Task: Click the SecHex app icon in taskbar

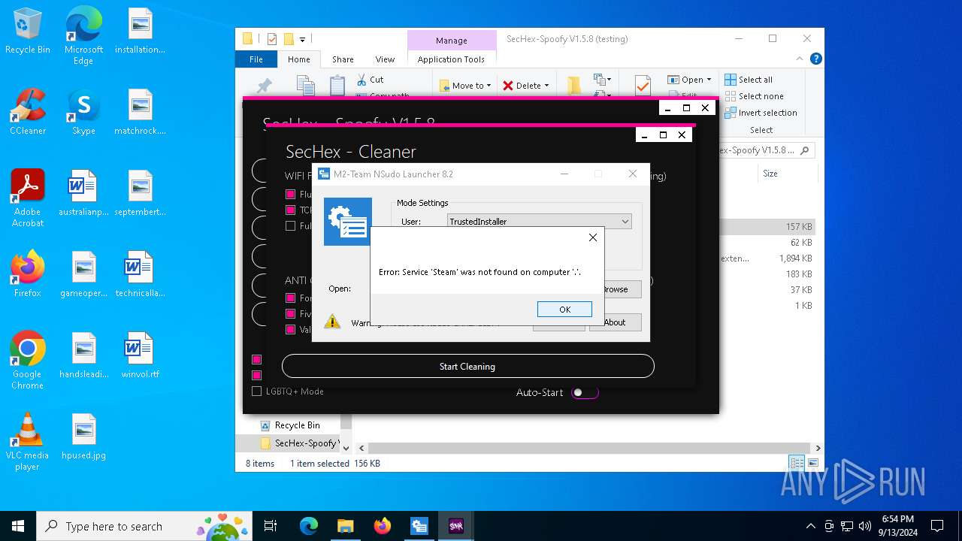Action: click(x=455, y=526)
